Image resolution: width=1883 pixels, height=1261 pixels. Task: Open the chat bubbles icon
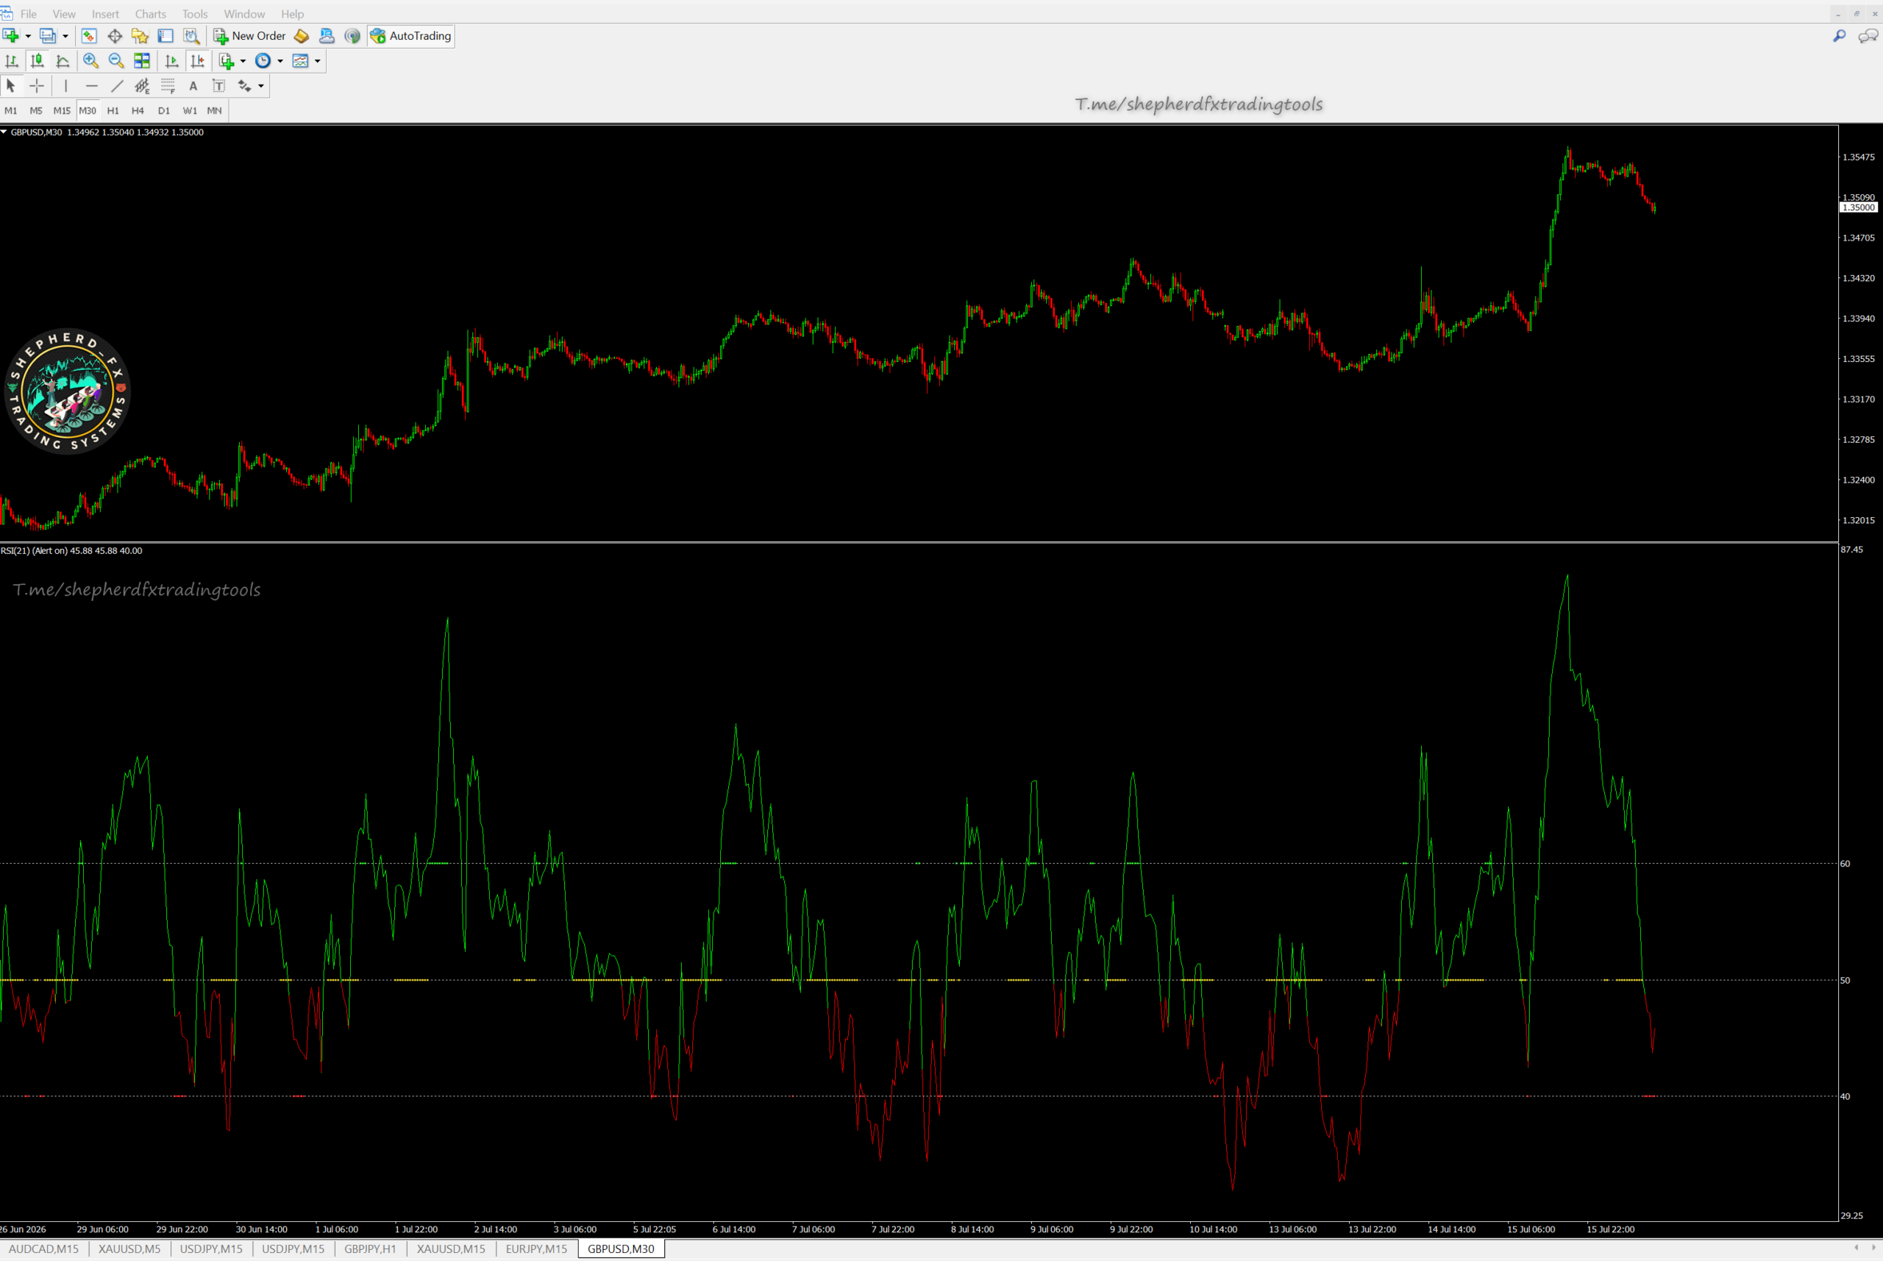click(1868, 36)
